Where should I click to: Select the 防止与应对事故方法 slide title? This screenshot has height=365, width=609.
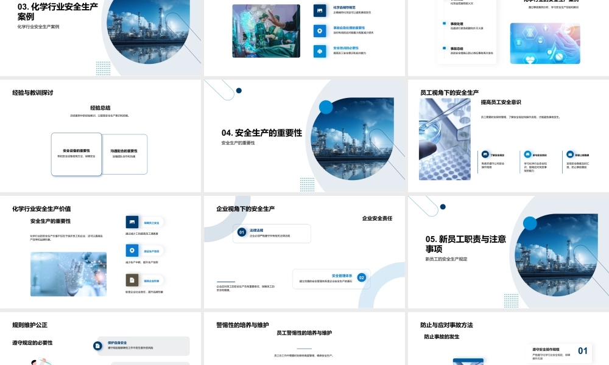tap(446, 325)
